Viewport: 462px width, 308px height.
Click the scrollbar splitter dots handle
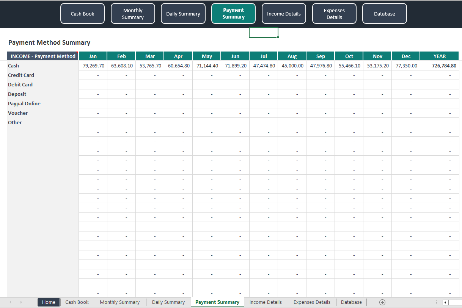click(436, 302)
